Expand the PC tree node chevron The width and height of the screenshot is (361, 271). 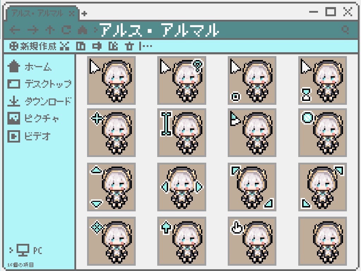[x=11, y=250]
